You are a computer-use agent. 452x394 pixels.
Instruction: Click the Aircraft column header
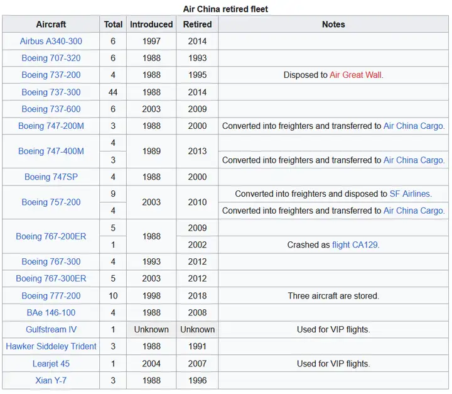51,25
